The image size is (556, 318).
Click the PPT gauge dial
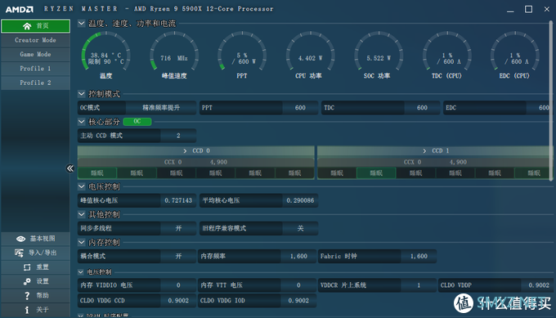click(242, 55)
